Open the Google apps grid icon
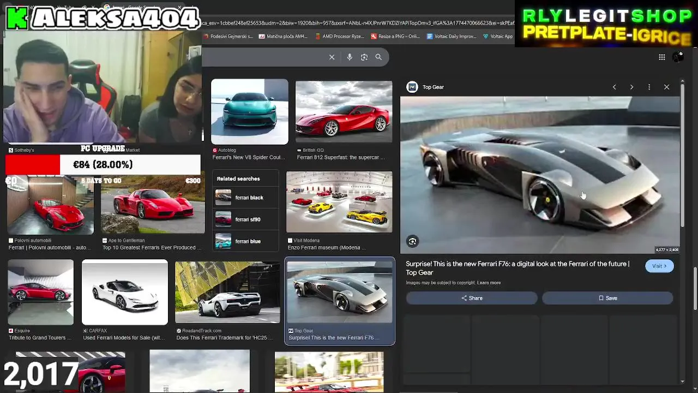The height and width of the screenshot is (393, 698). 661,57
